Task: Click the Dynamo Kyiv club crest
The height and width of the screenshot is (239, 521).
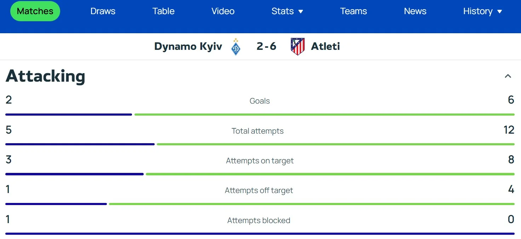Action: coord(236,47)
